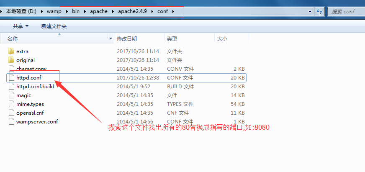Select the mime.types file name
The width and height of the screenshot is (365, 172).
pyautogui.click(x=30, y=104)
